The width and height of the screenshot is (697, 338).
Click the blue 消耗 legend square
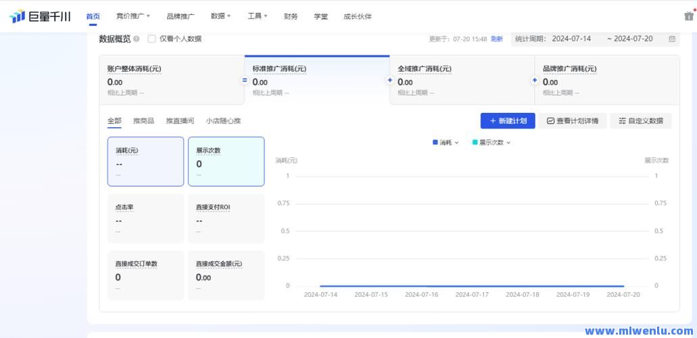tap(435, 143)
